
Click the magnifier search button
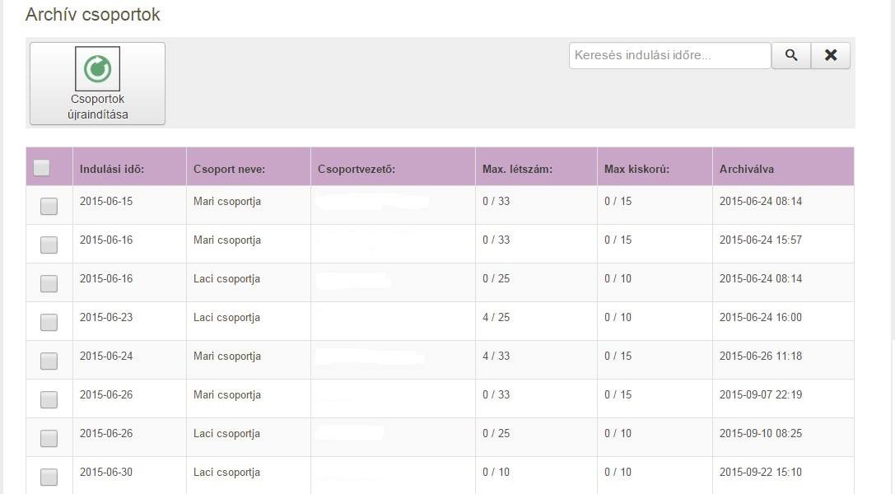pos(791,55)
